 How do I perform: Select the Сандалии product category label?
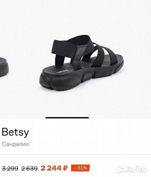click(15, 144)
